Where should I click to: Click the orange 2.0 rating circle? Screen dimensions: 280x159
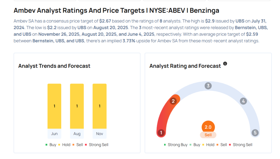pyautogui.click(x=208, y=127)
